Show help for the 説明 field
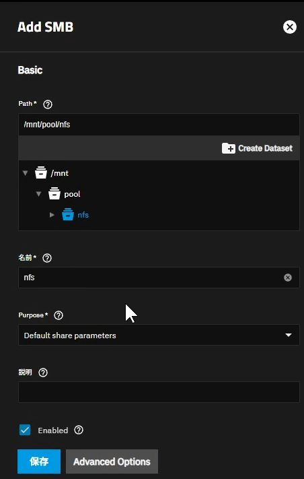304x479 pixels. pyautogui.click(x=43, y=373)
